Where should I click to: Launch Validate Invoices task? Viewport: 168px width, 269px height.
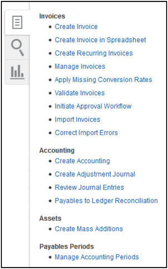[x=80, y=93]
